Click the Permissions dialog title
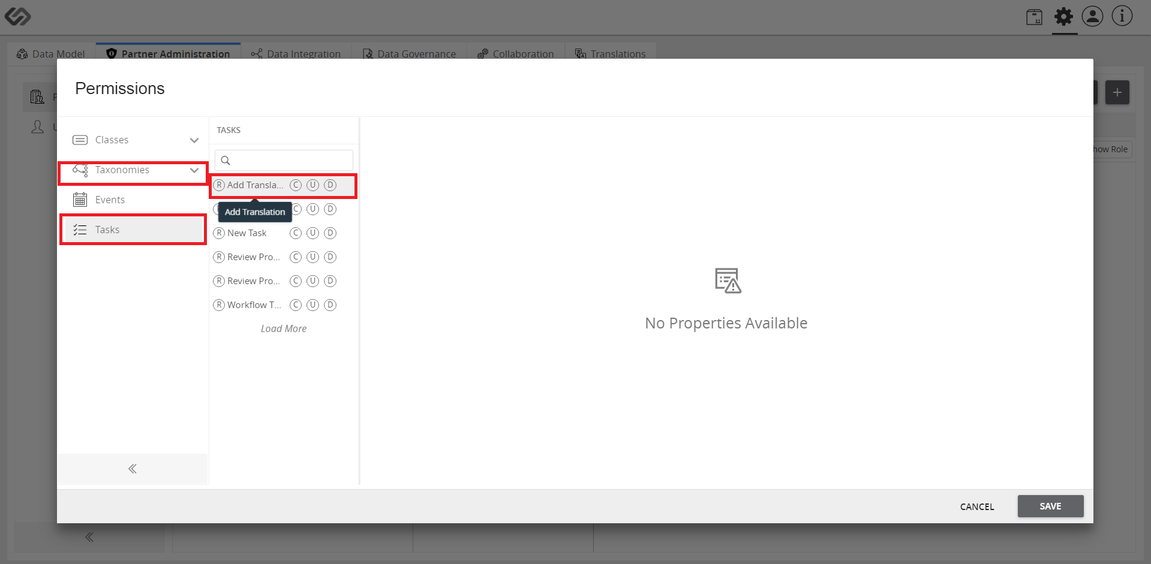This screenshot has height=564, width=1151. (120, 89)
